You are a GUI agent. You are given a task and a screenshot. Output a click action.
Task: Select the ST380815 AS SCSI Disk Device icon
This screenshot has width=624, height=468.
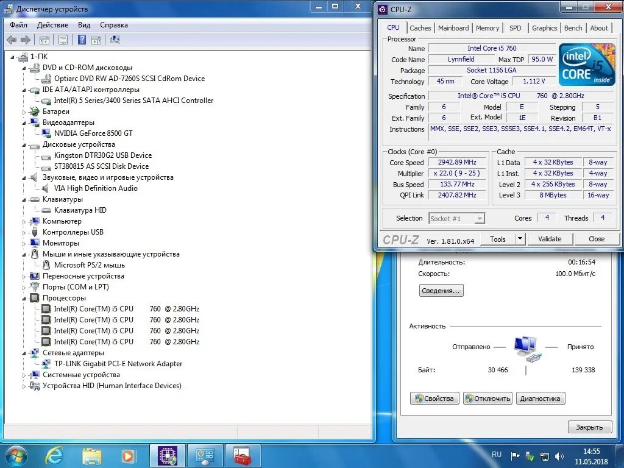click(x=46, y=167)
